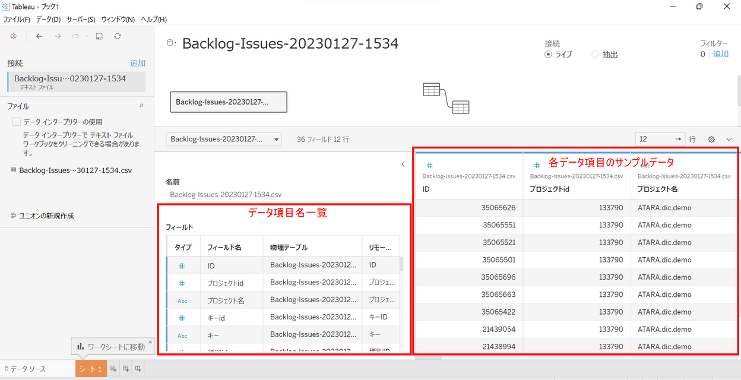Enable データ インタープリターの使用 checkbox

point(17,122)
